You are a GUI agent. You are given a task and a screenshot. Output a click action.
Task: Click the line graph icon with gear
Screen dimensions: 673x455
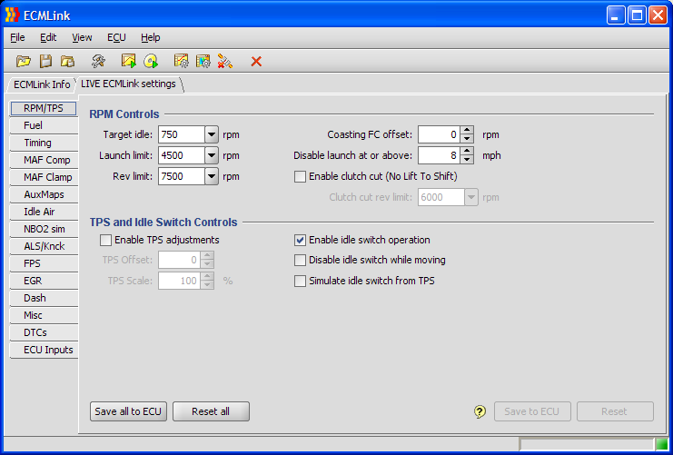coord(182,61)
